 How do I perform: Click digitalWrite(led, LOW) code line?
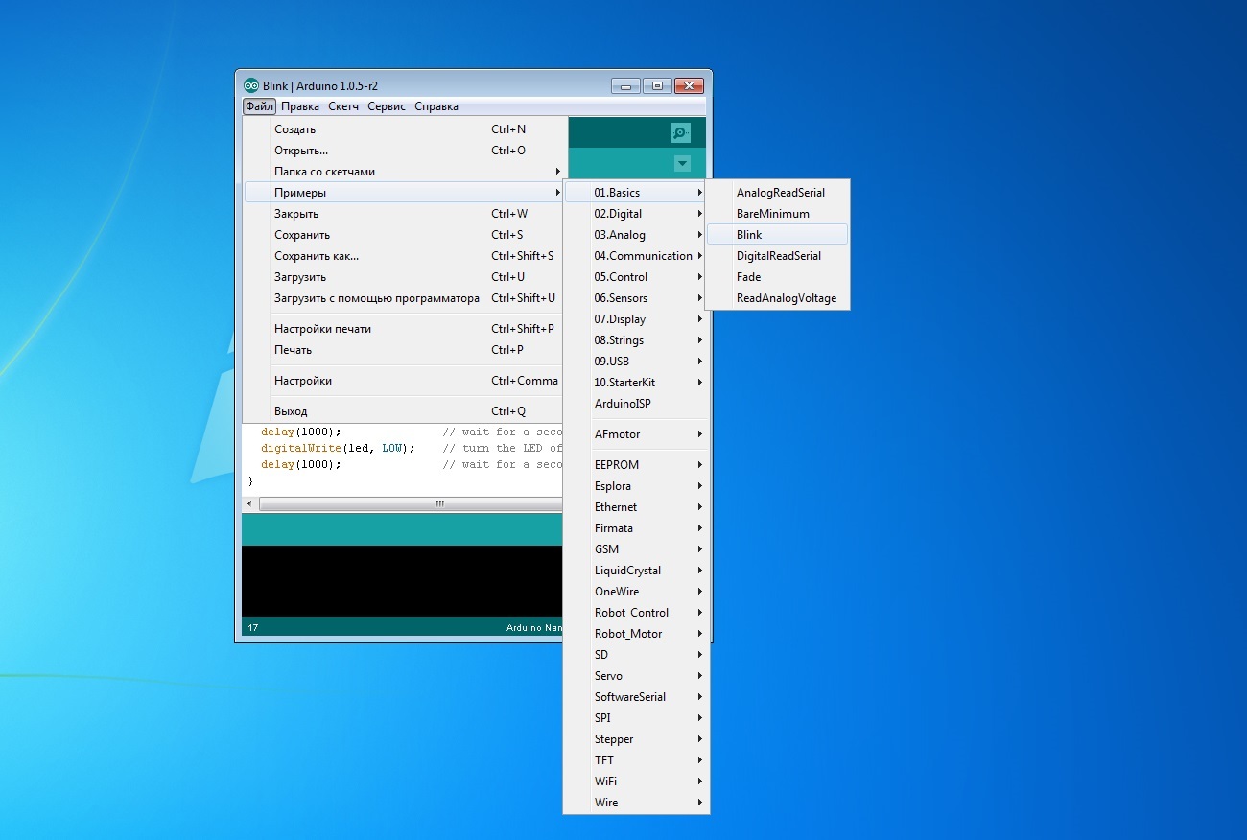pos(338,448)
